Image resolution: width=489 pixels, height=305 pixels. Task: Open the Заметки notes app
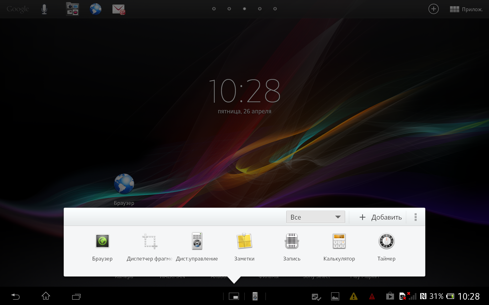(x=244, y=241)
